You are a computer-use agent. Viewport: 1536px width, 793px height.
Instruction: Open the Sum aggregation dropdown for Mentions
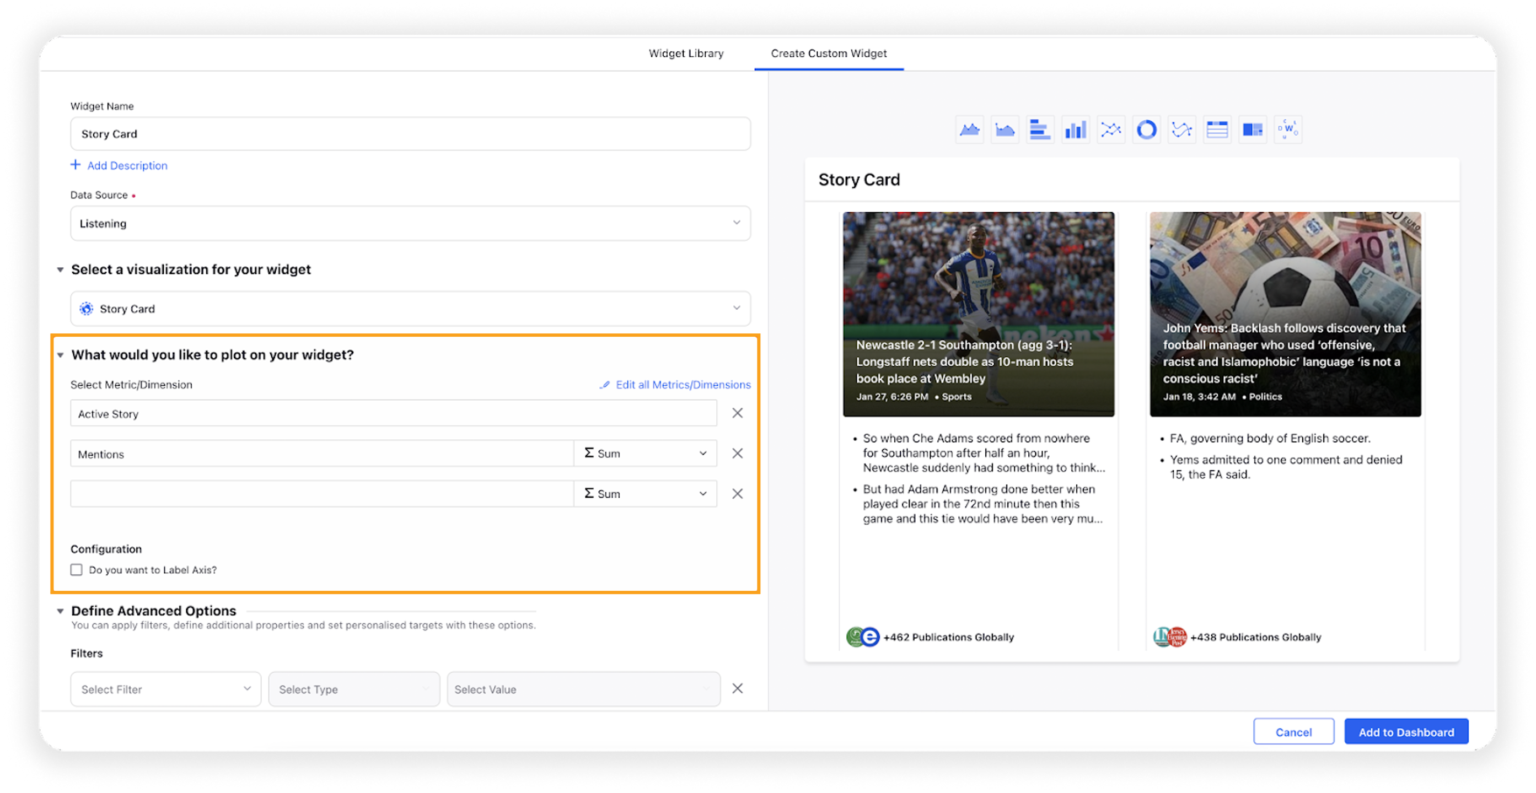pos(645,454)
